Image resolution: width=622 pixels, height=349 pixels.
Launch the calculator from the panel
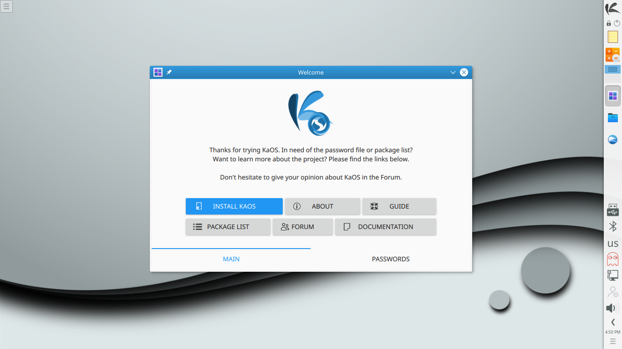[x=612, y=55]
